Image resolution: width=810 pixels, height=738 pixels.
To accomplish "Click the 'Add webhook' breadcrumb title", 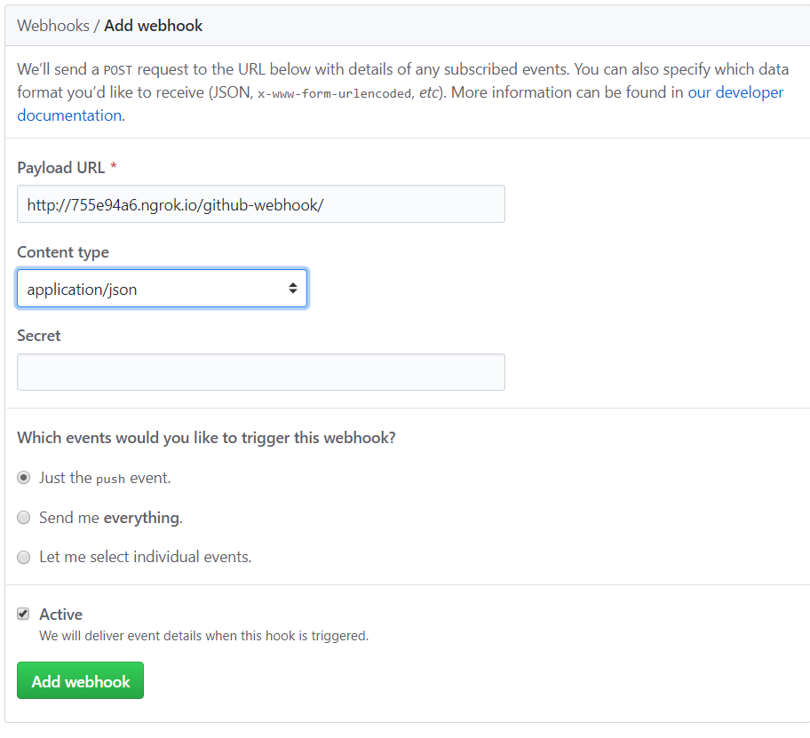I will coord(154,26).
